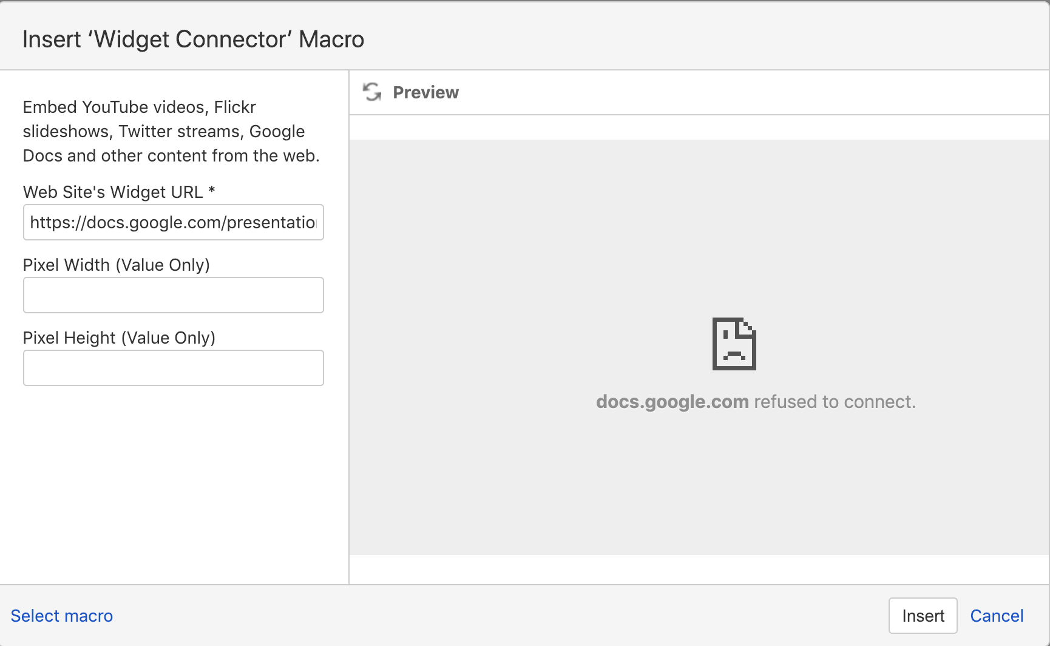Click the sad-page error icon in preview

coord(733,344)
